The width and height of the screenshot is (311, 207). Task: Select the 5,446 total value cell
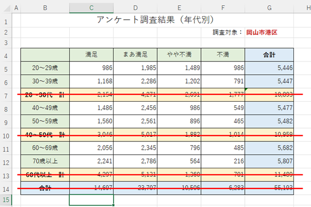(269, 68)
